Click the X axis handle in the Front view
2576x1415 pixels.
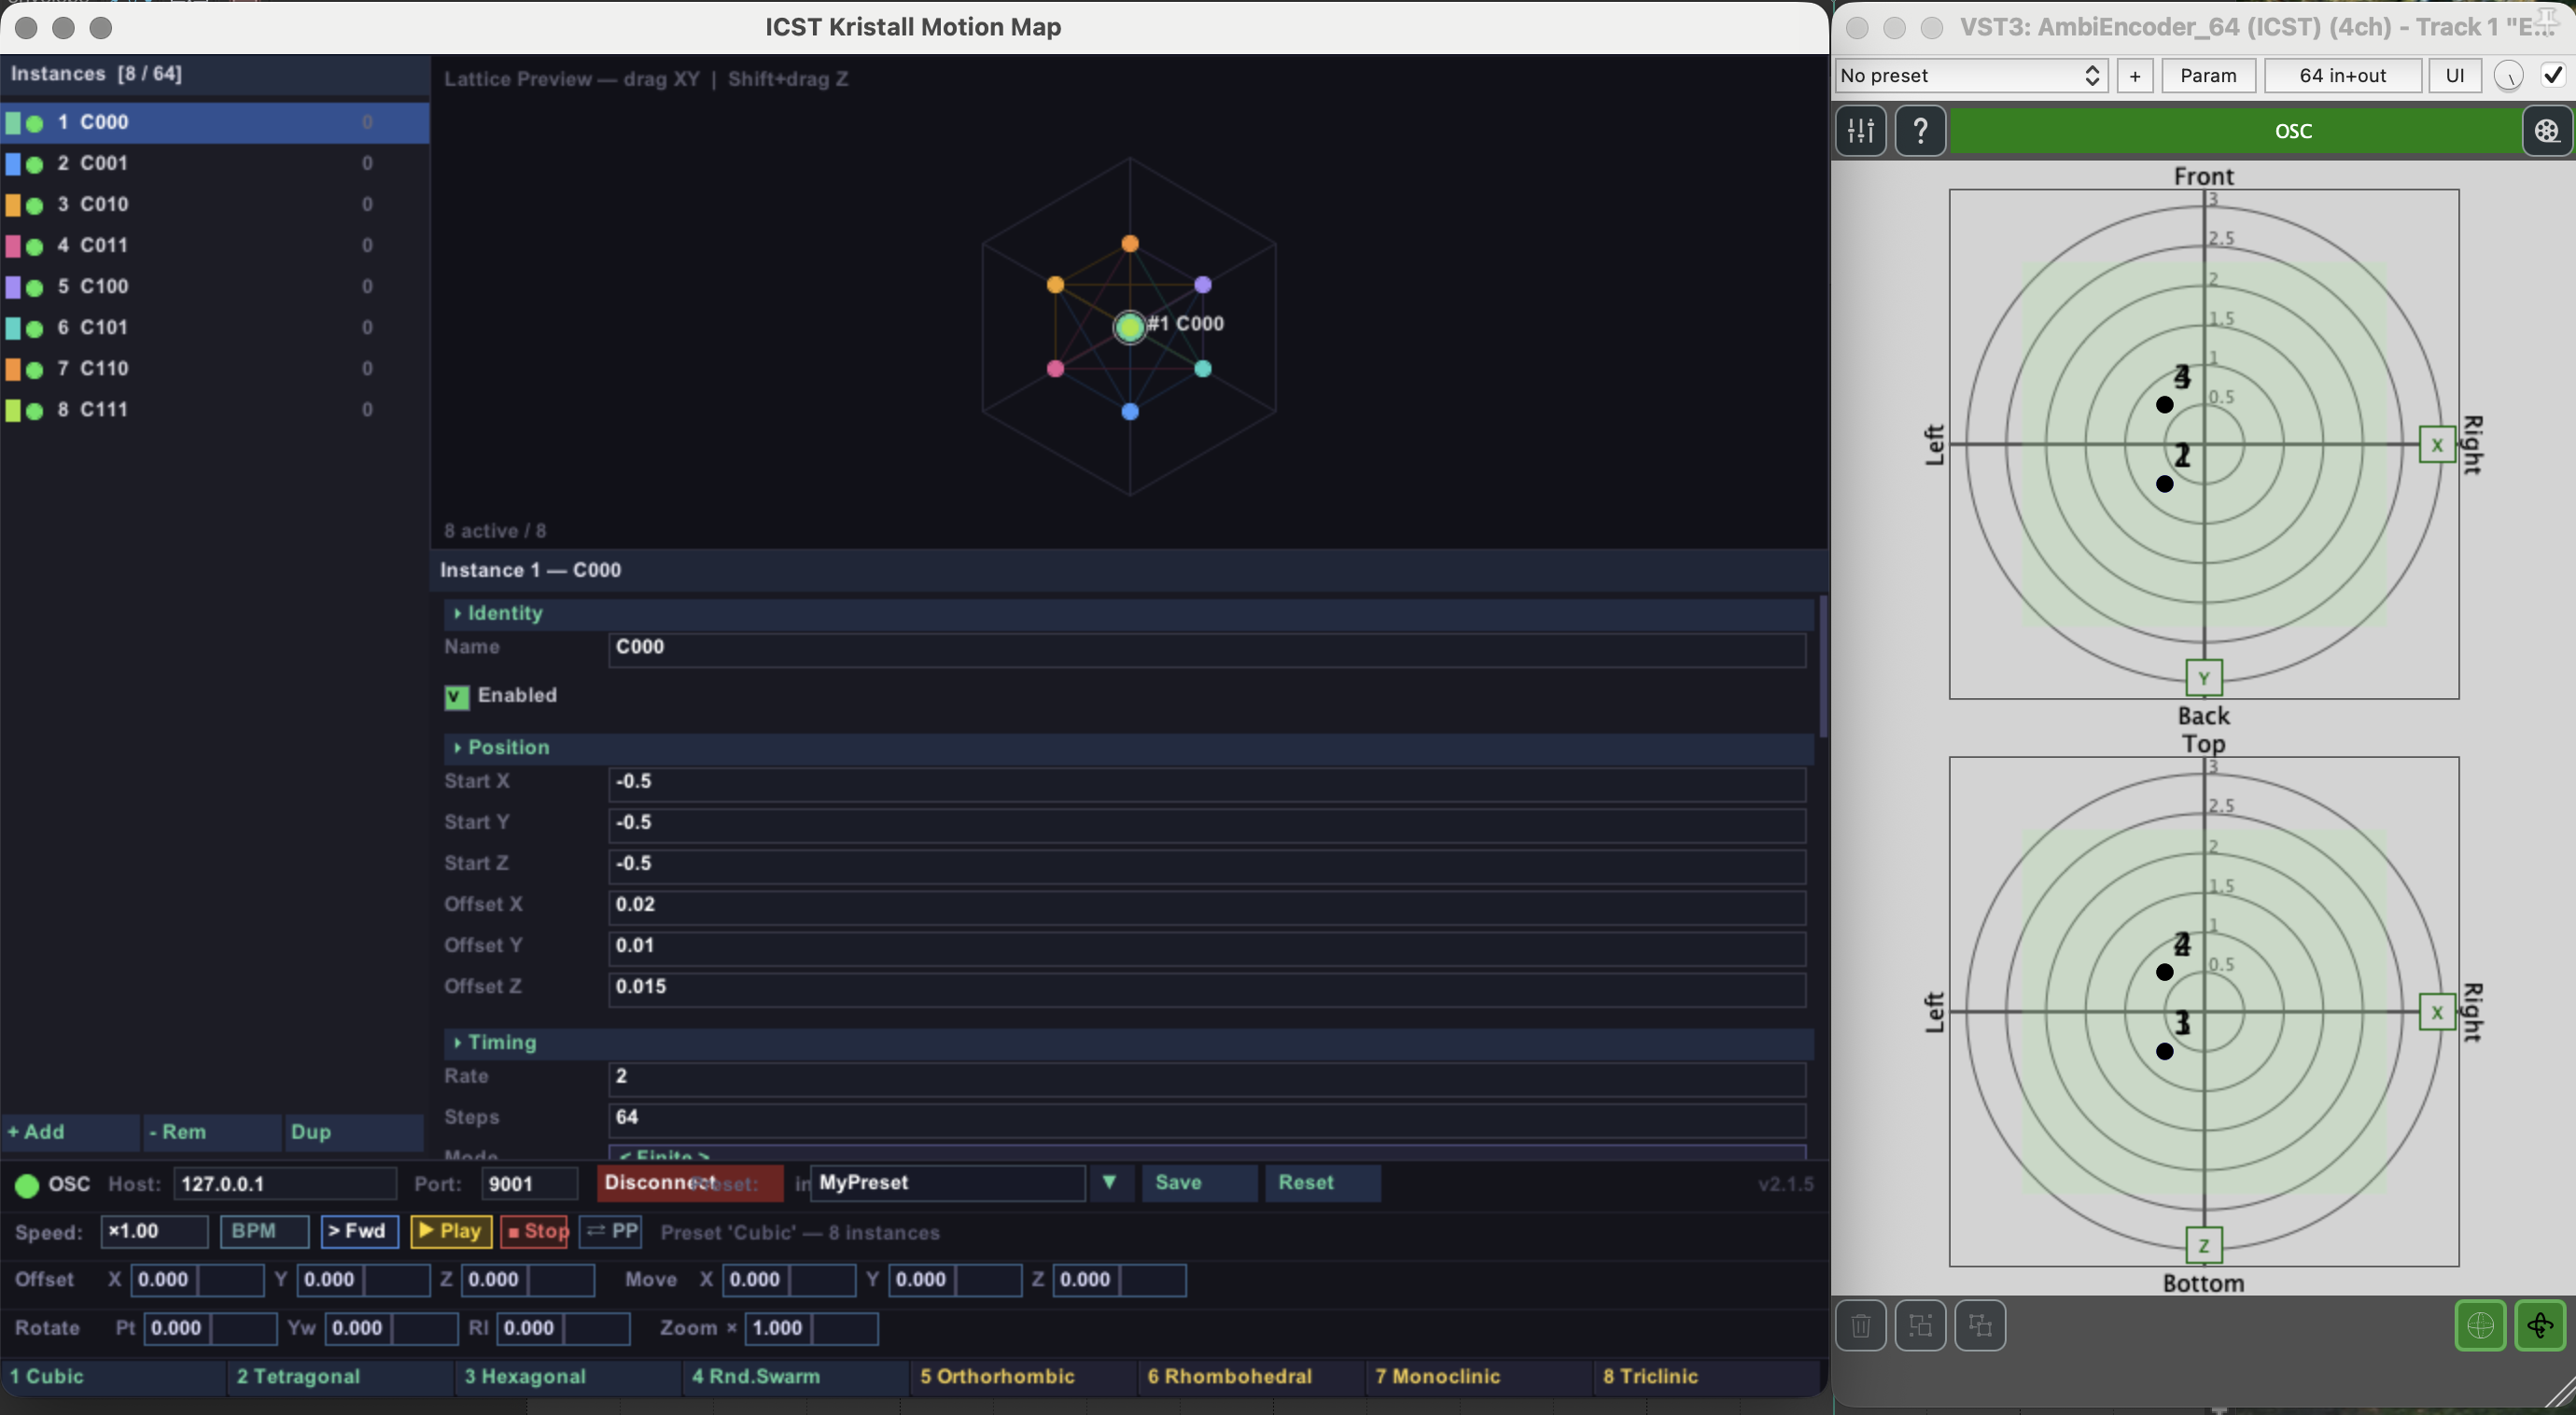pos(2437,445)
